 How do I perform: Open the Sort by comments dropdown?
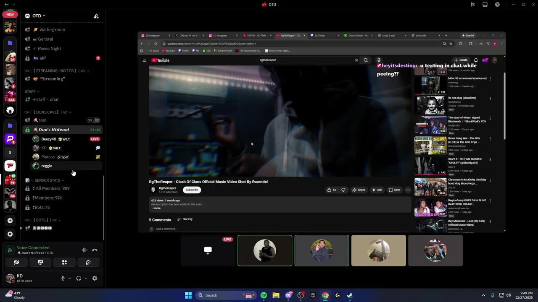pyautogui.click(x=185, y=219)
